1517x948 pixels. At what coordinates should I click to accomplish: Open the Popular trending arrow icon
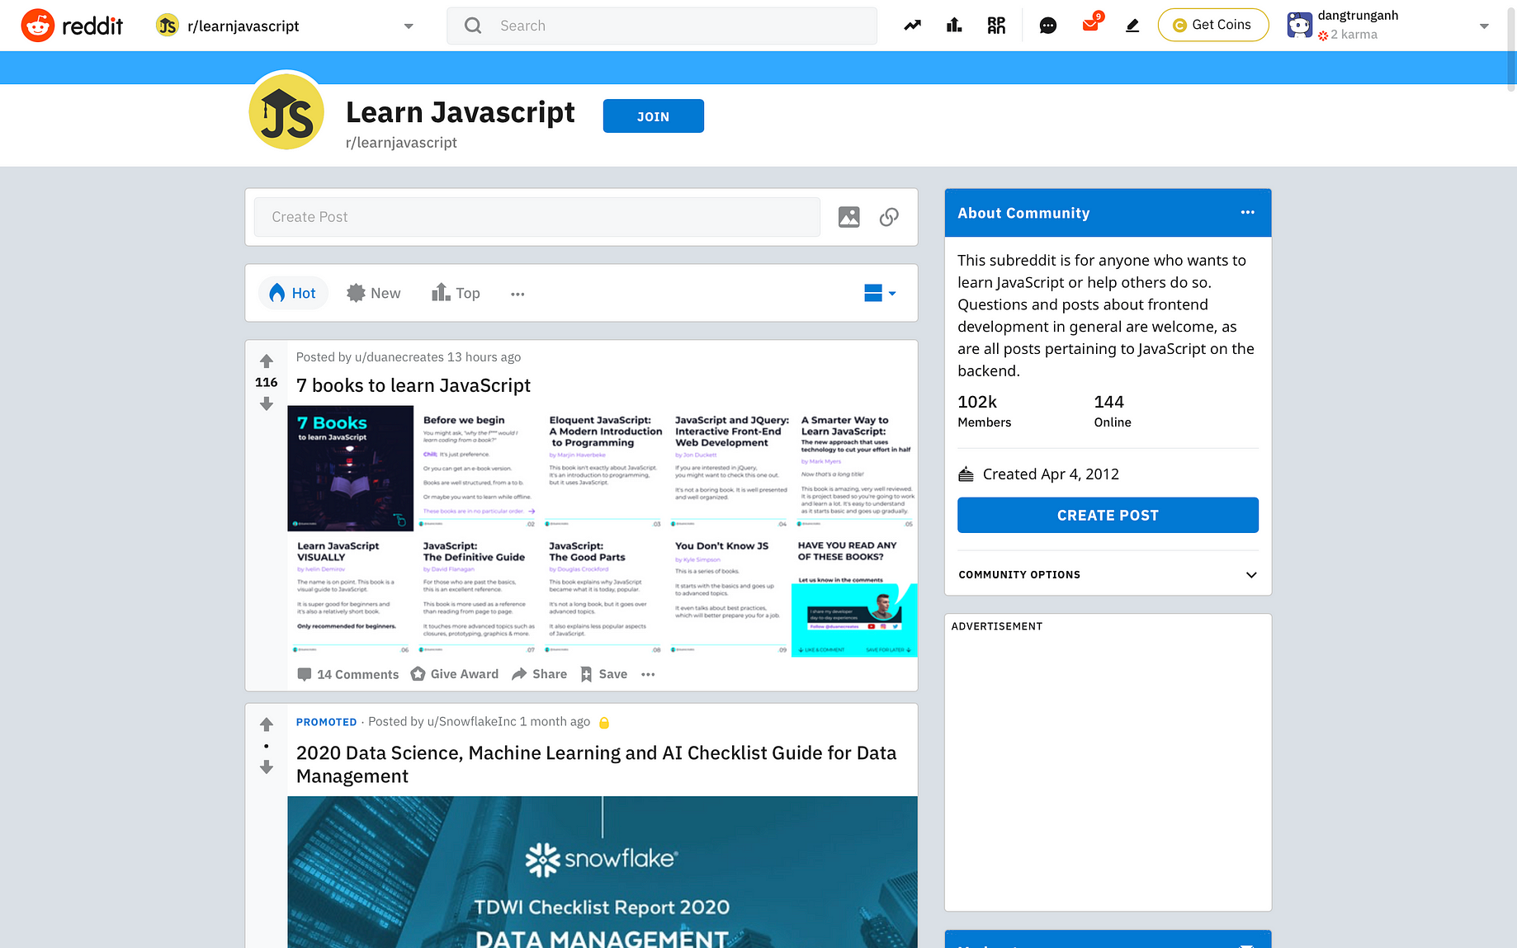[x=912, y=26]
